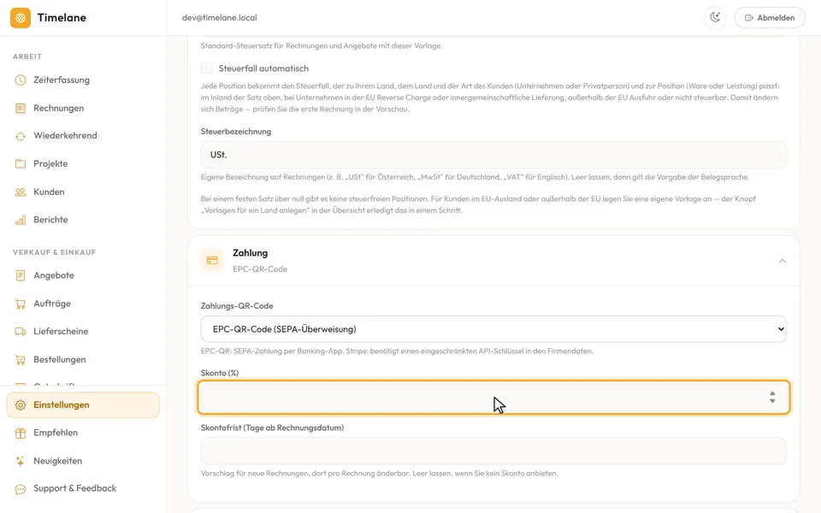The image size is (821, 513).
Task: Click the Skonto (%) spinner arrows
Action: point(772,398)
